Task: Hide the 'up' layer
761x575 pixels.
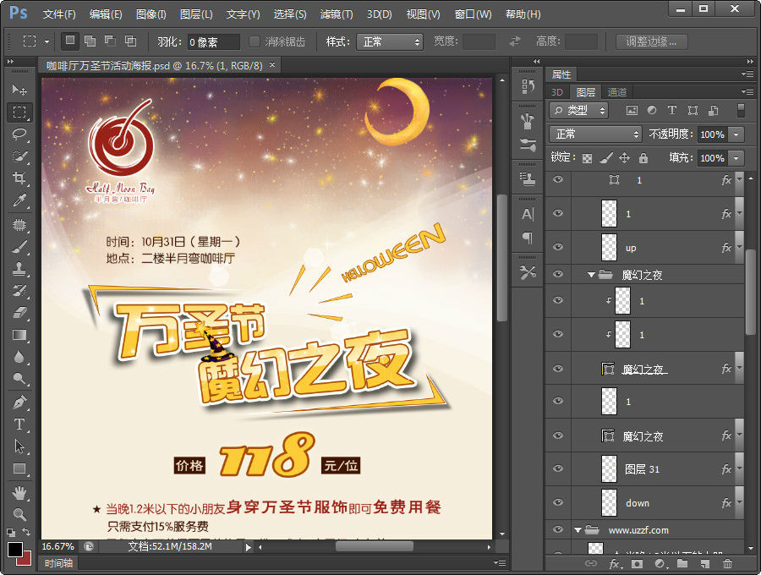Action: [557, 247]
